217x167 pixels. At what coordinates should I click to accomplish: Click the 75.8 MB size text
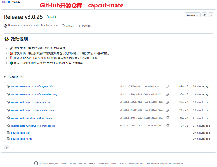[183, 126]
